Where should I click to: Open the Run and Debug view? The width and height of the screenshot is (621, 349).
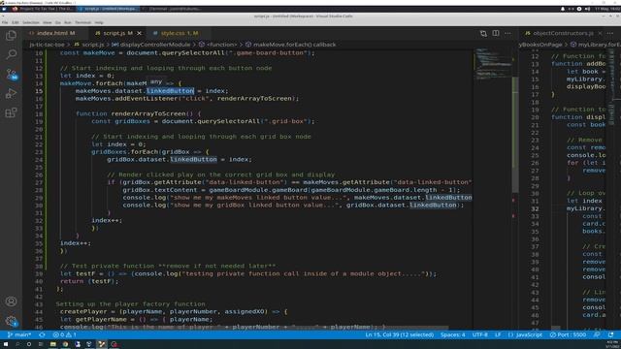pyautogui.click(x=11, y=93)
